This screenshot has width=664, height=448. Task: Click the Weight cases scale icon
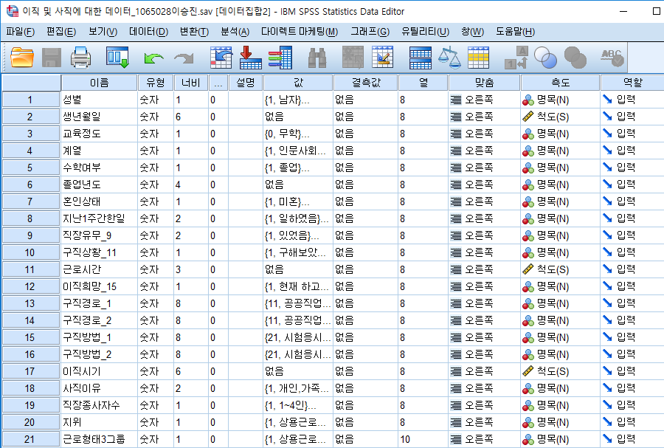tap(449, 56)
